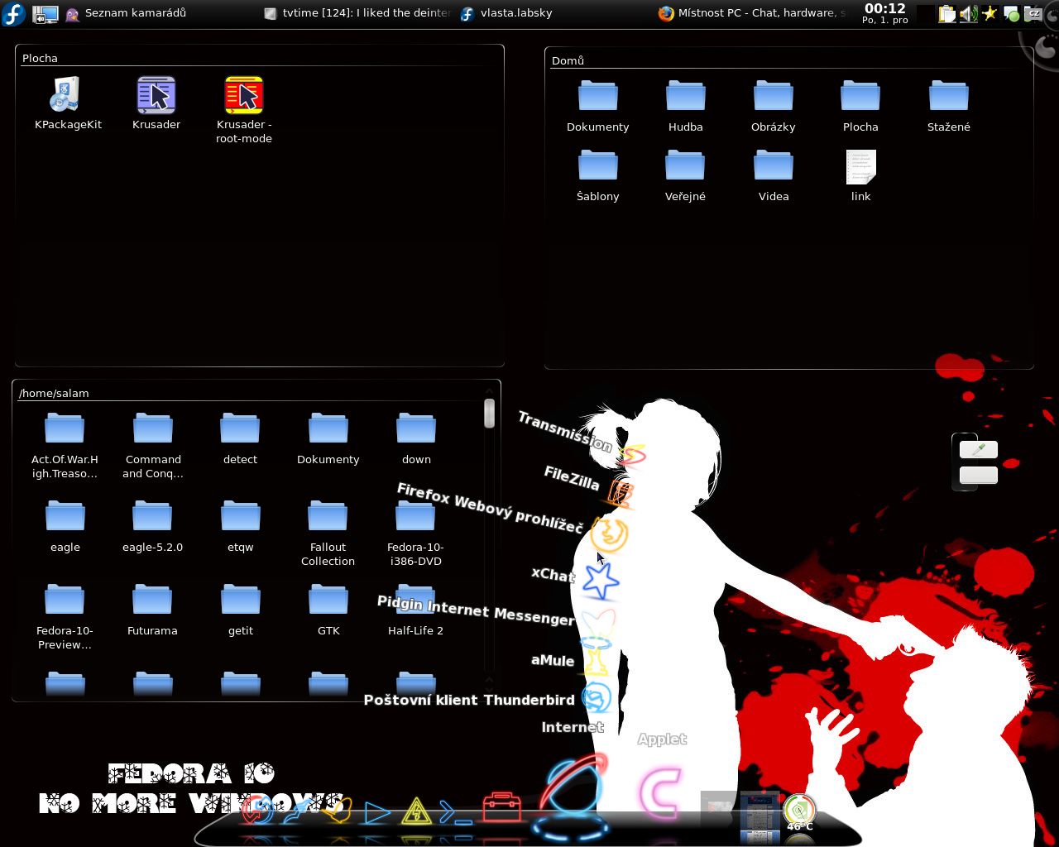Screen dimensions: 1059x847
Task: Click the /home/salam folder view scrollbar handle
Action: pyautogui.click(x=490, y=414)
